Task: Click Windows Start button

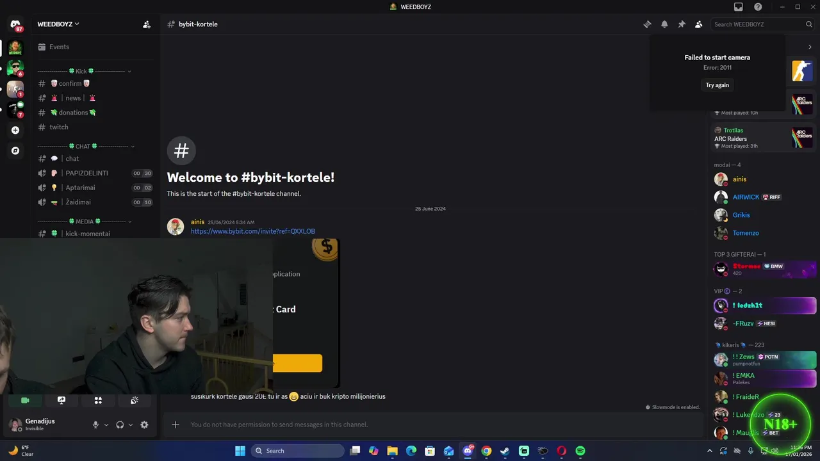Action: (240, 451)
